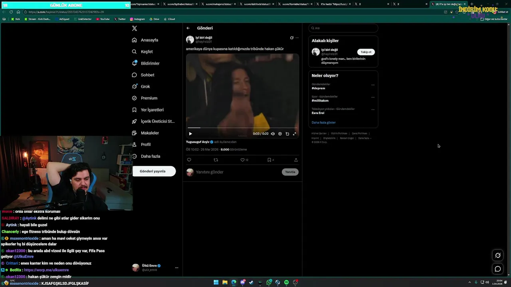Open options for #millitakım trend

pos(373,97)
